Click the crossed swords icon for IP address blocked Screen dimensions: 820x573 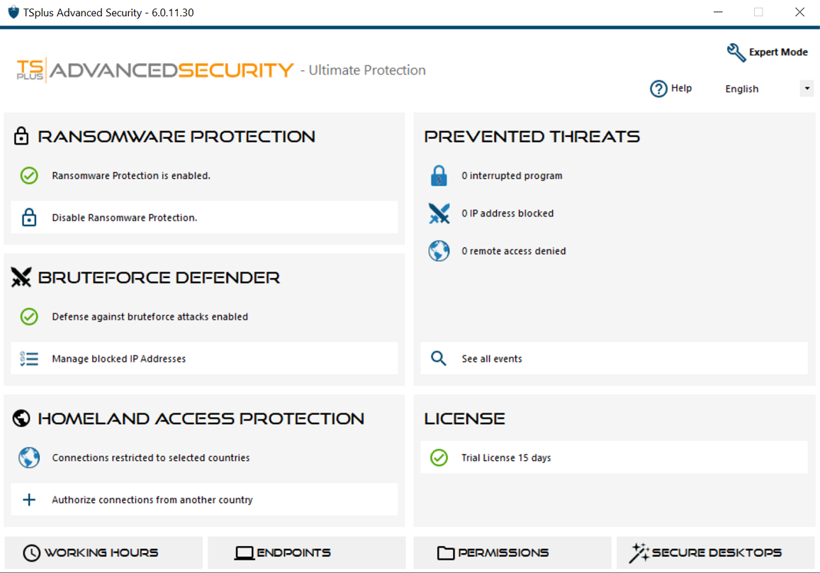(439, 213)
